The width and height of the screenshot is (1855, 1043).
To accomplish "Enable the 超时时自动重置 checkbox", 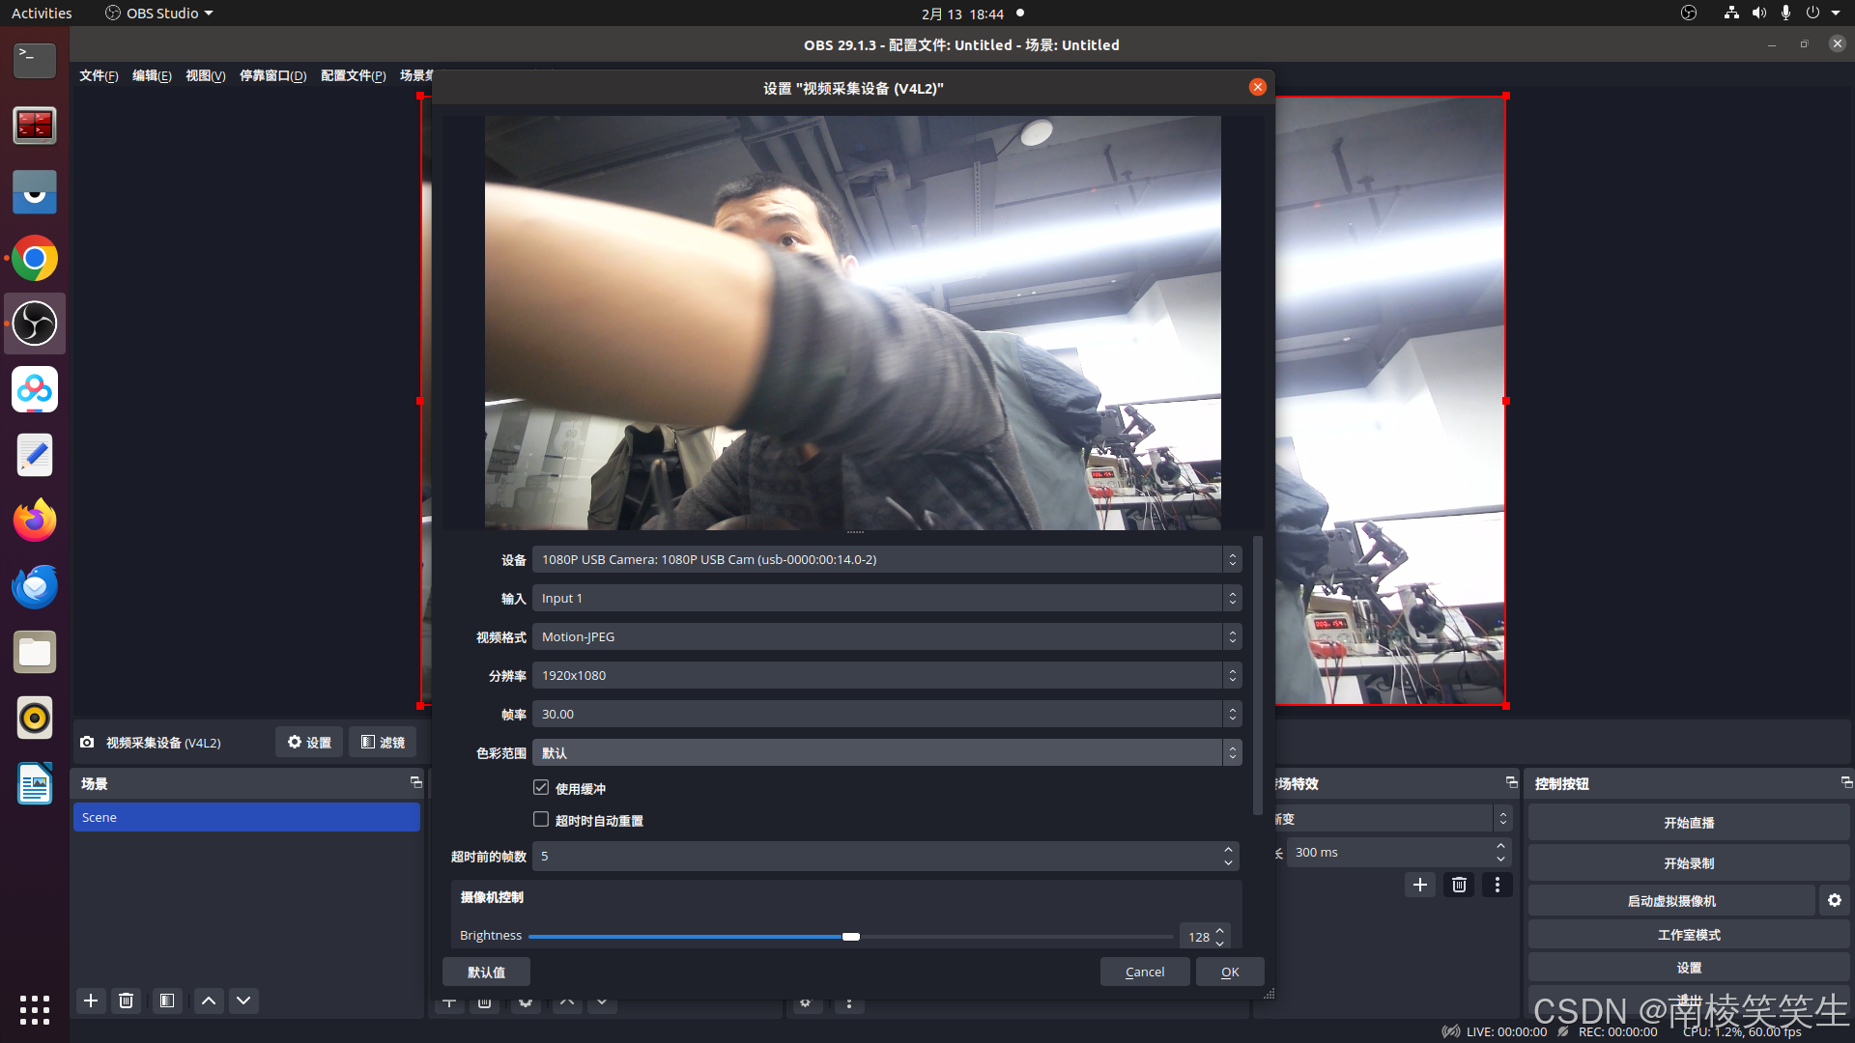I will coord(541,820).
